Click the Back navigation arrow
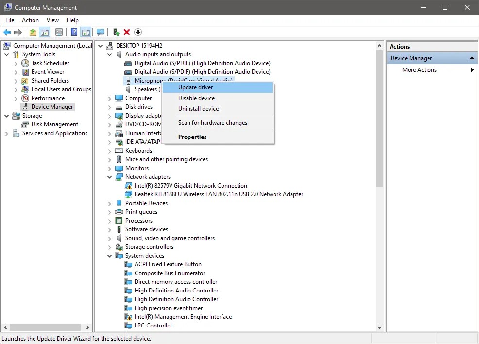Screen dimensions: 479x344 pos(7,32)
